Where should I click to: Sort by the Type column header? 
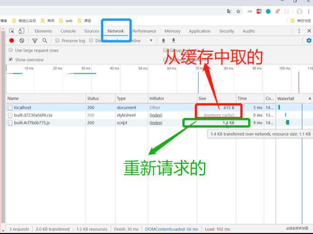click(x=132, y=98)
